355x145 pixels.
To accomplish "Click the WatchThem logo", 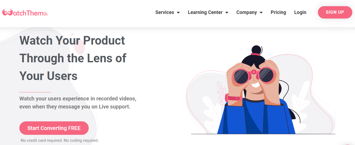I will 25,12.
